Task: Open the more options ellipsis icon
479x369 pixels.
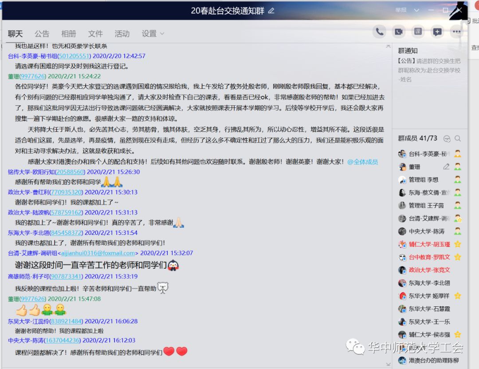Action: [456, 32]
